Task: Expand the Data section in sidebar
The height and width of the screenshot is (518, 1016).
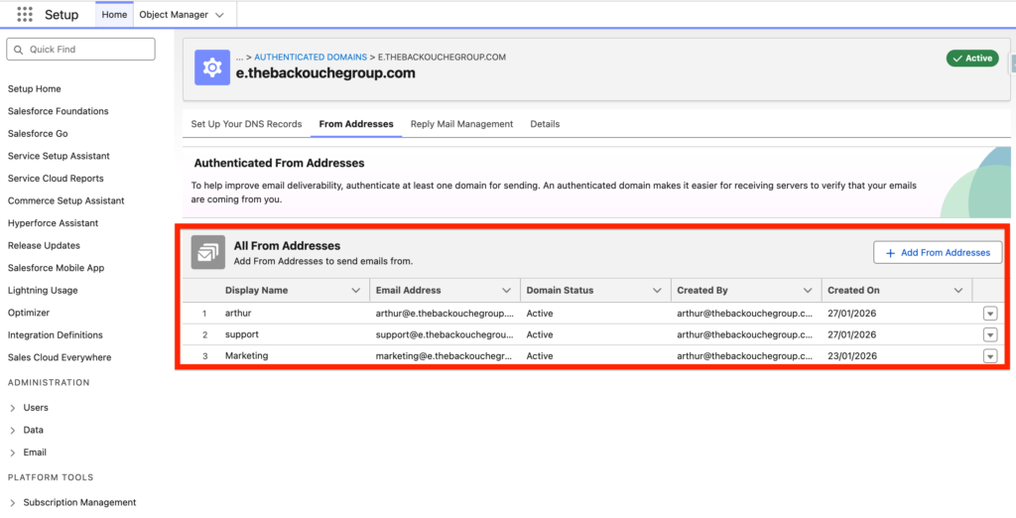Action: point(12,431)
